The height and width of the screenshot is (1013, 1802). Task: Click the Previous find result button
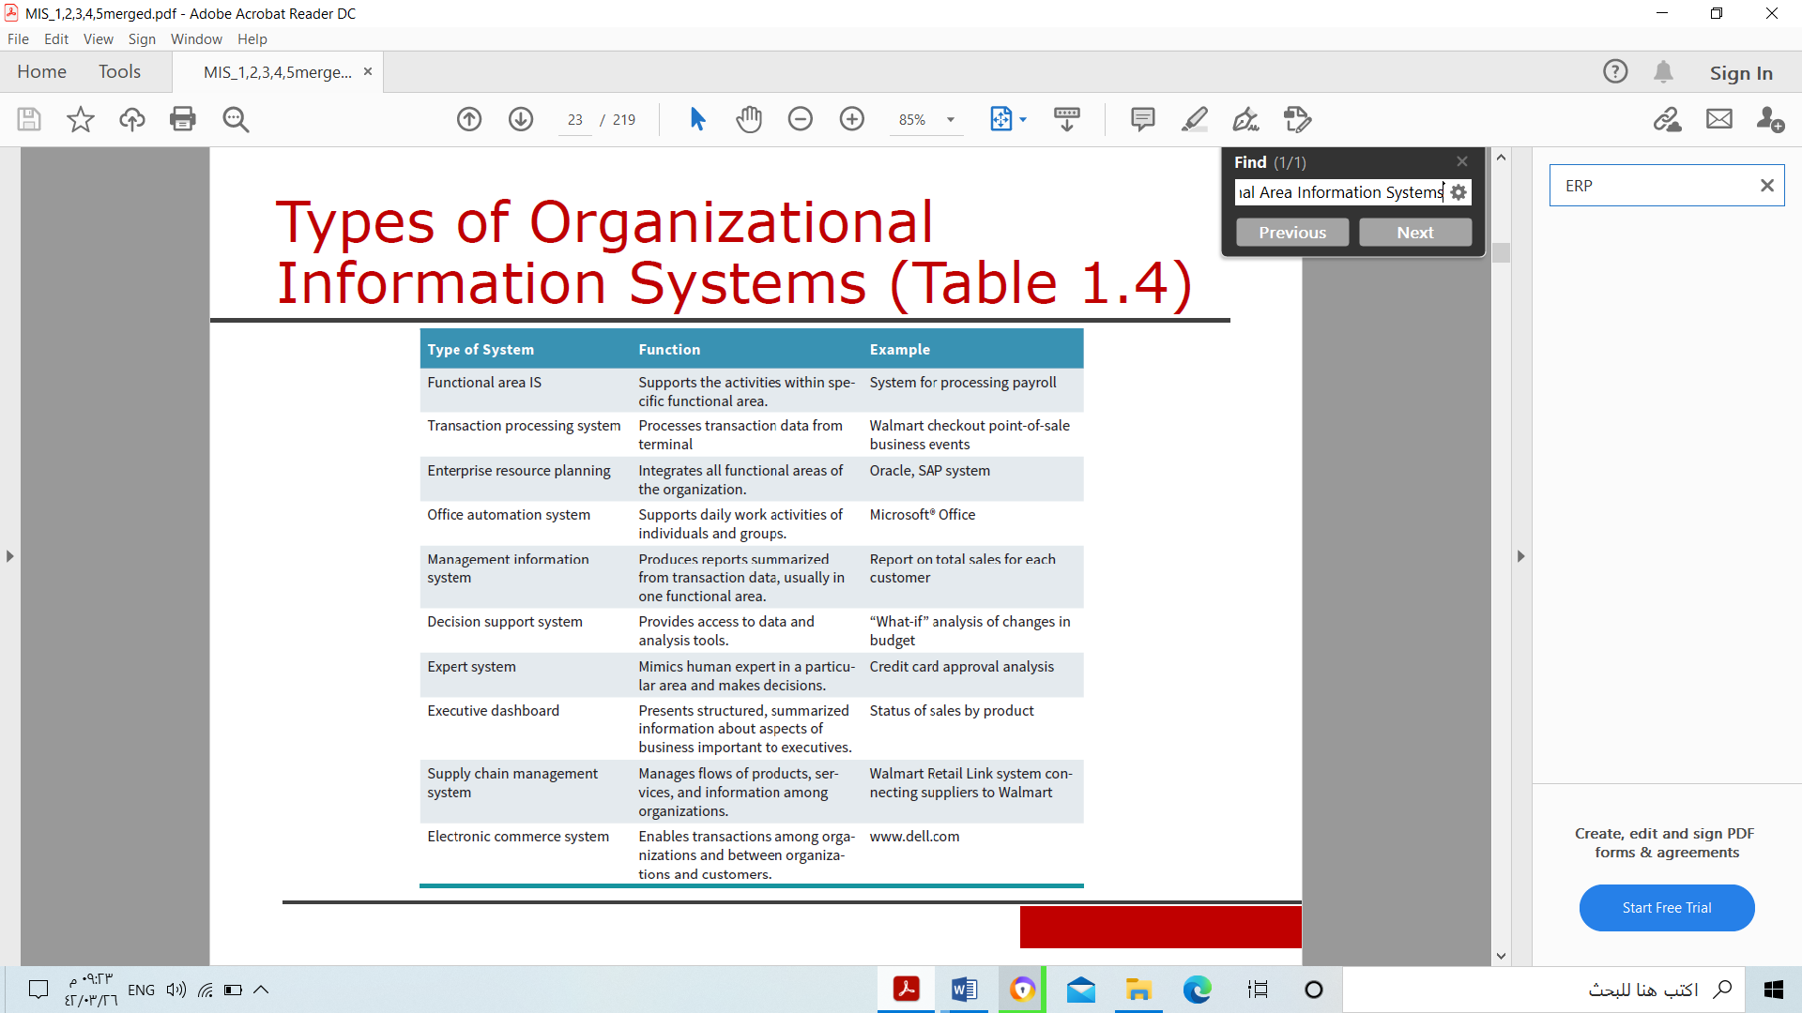(x=1292, y=233)
